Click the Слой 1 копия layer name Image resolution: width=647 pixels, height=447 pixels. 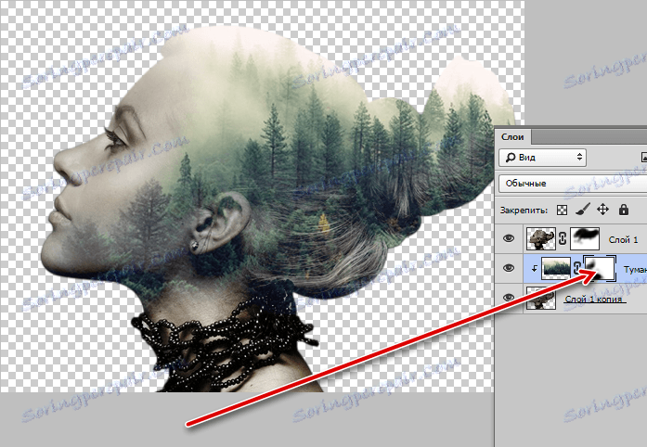click(593, 299)
